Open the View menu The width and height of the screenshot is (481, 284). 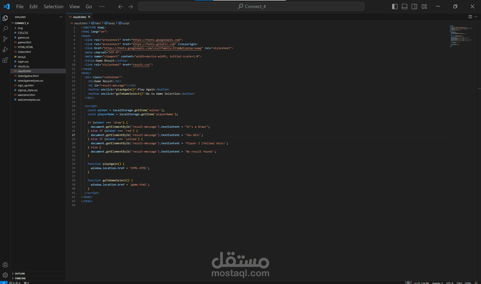pyautogui.click(x=74, y=7)
